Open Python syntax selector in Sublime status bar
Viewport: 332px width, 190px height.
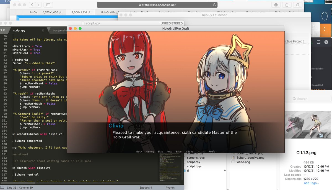pyautogui.click(x=170, y=188)
